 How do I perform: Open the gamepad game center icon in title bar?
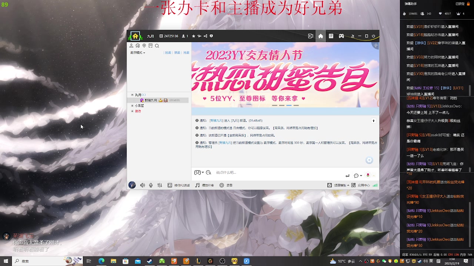pos(341,36)
